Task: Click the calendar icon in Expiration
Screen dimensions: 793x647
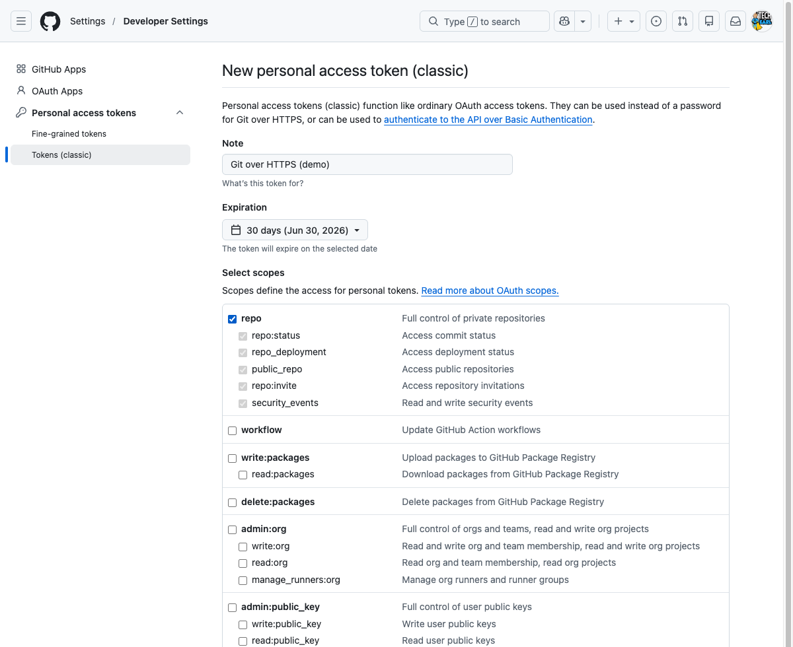Action: [x=236, y=230]
